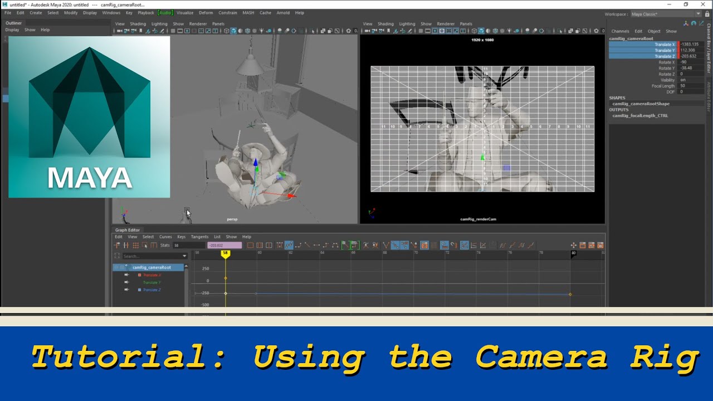Click the Flat tangents icon in Graph Editor
This screenshot has width=713, height=401.
[x=316, y=245]
